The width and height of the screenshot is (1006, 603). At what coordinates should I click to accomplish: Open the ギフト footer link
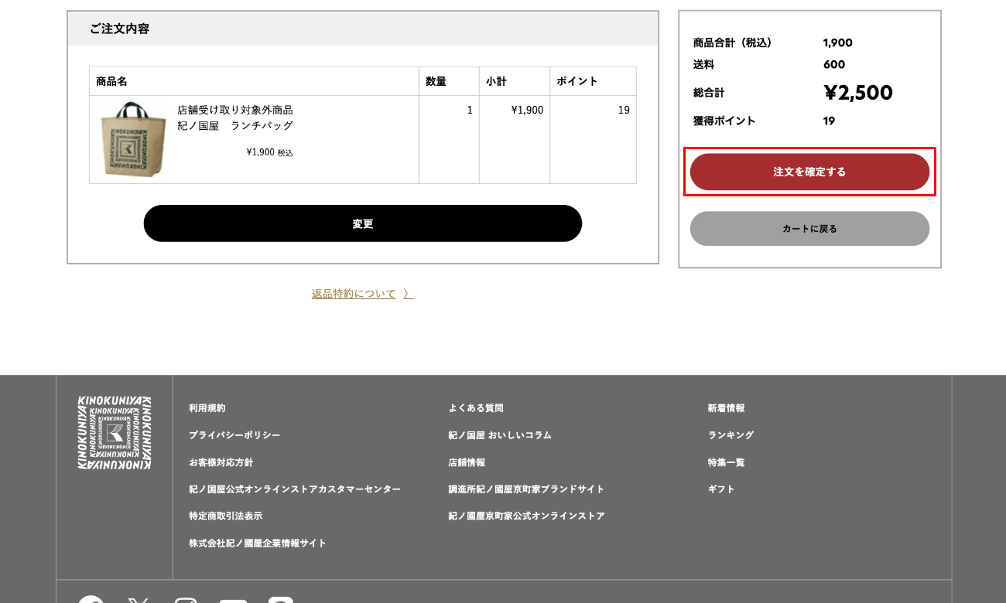coord(721,489)
